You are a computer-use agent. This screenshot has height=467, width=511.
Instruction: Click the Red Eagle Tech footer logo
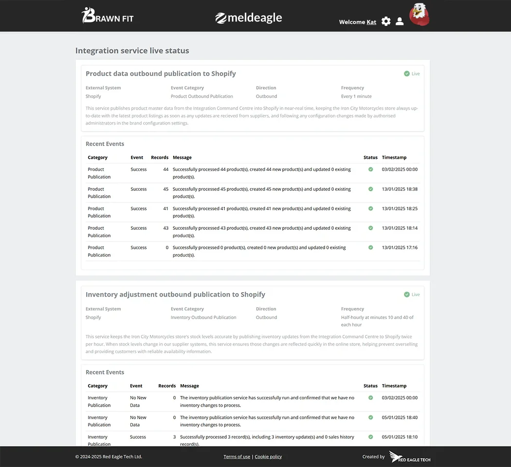click(409, 456)
